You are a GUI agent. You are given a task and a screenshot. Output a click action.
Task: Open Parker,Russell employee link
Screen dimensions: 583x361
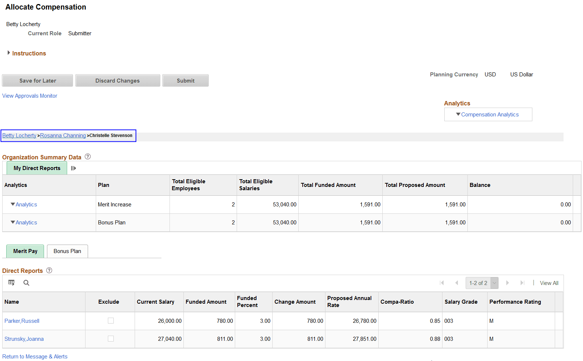tap(22, 321)
